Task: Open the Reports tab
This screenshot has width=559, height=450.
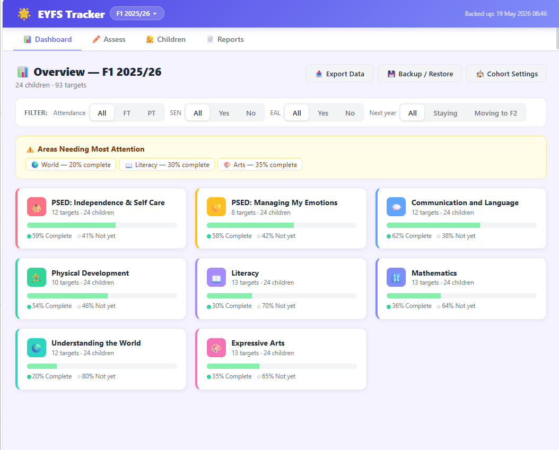Action: (x=225, y=39)
